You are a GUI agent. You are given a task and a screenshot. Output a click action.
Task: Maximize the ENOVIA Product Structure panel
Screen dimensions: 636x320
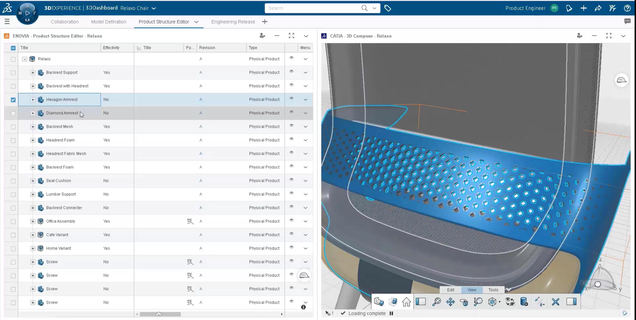point(291,36)
